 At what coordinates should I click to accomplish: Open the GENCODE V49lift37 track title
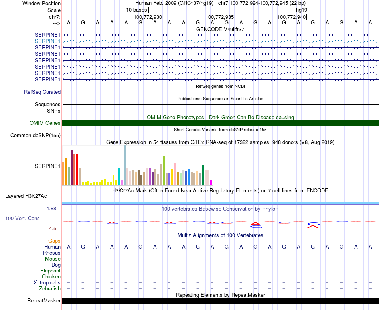pyautogui.click(x=220, y=29)
